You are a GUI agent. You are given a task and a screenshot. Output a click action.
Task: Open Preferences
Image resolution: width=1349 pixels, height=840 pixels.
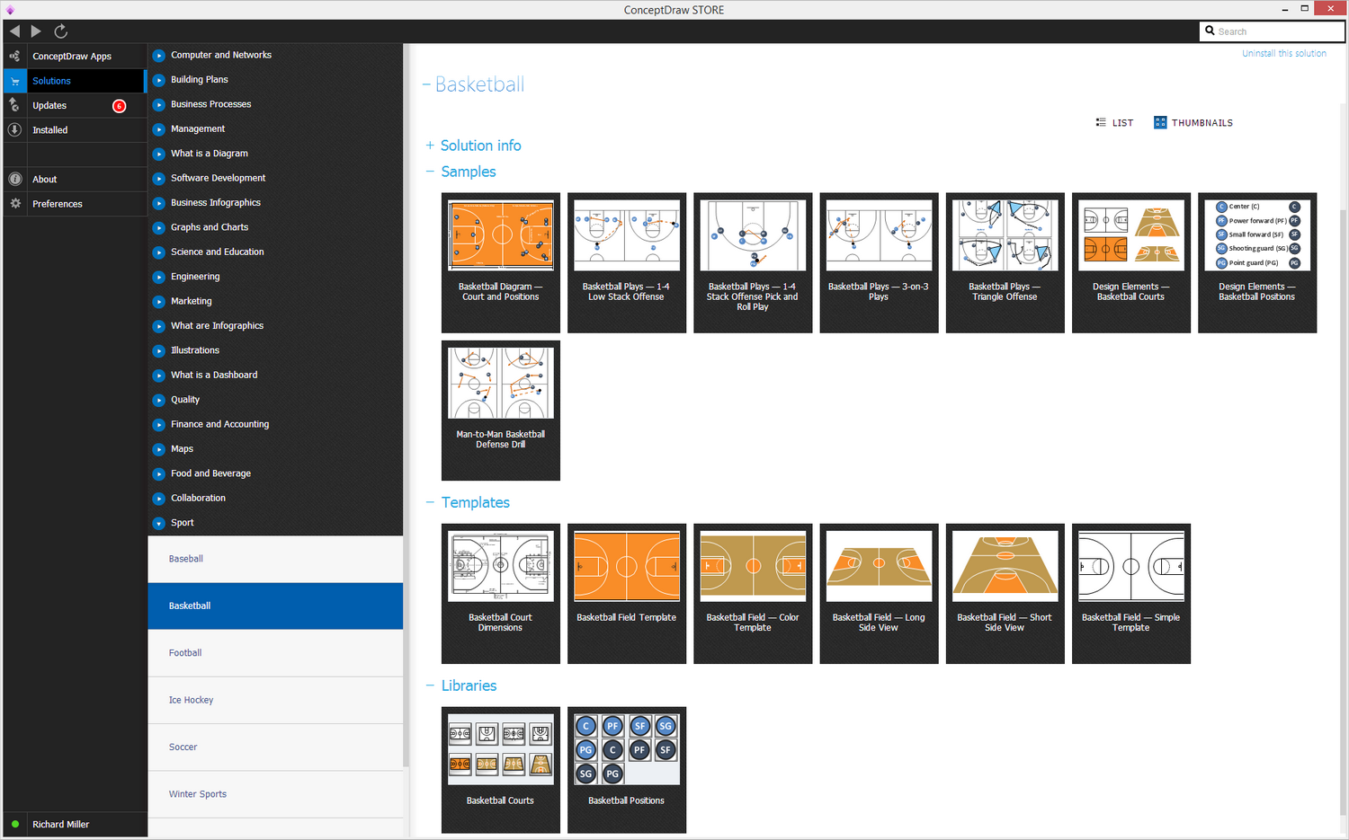pos(75,204)
